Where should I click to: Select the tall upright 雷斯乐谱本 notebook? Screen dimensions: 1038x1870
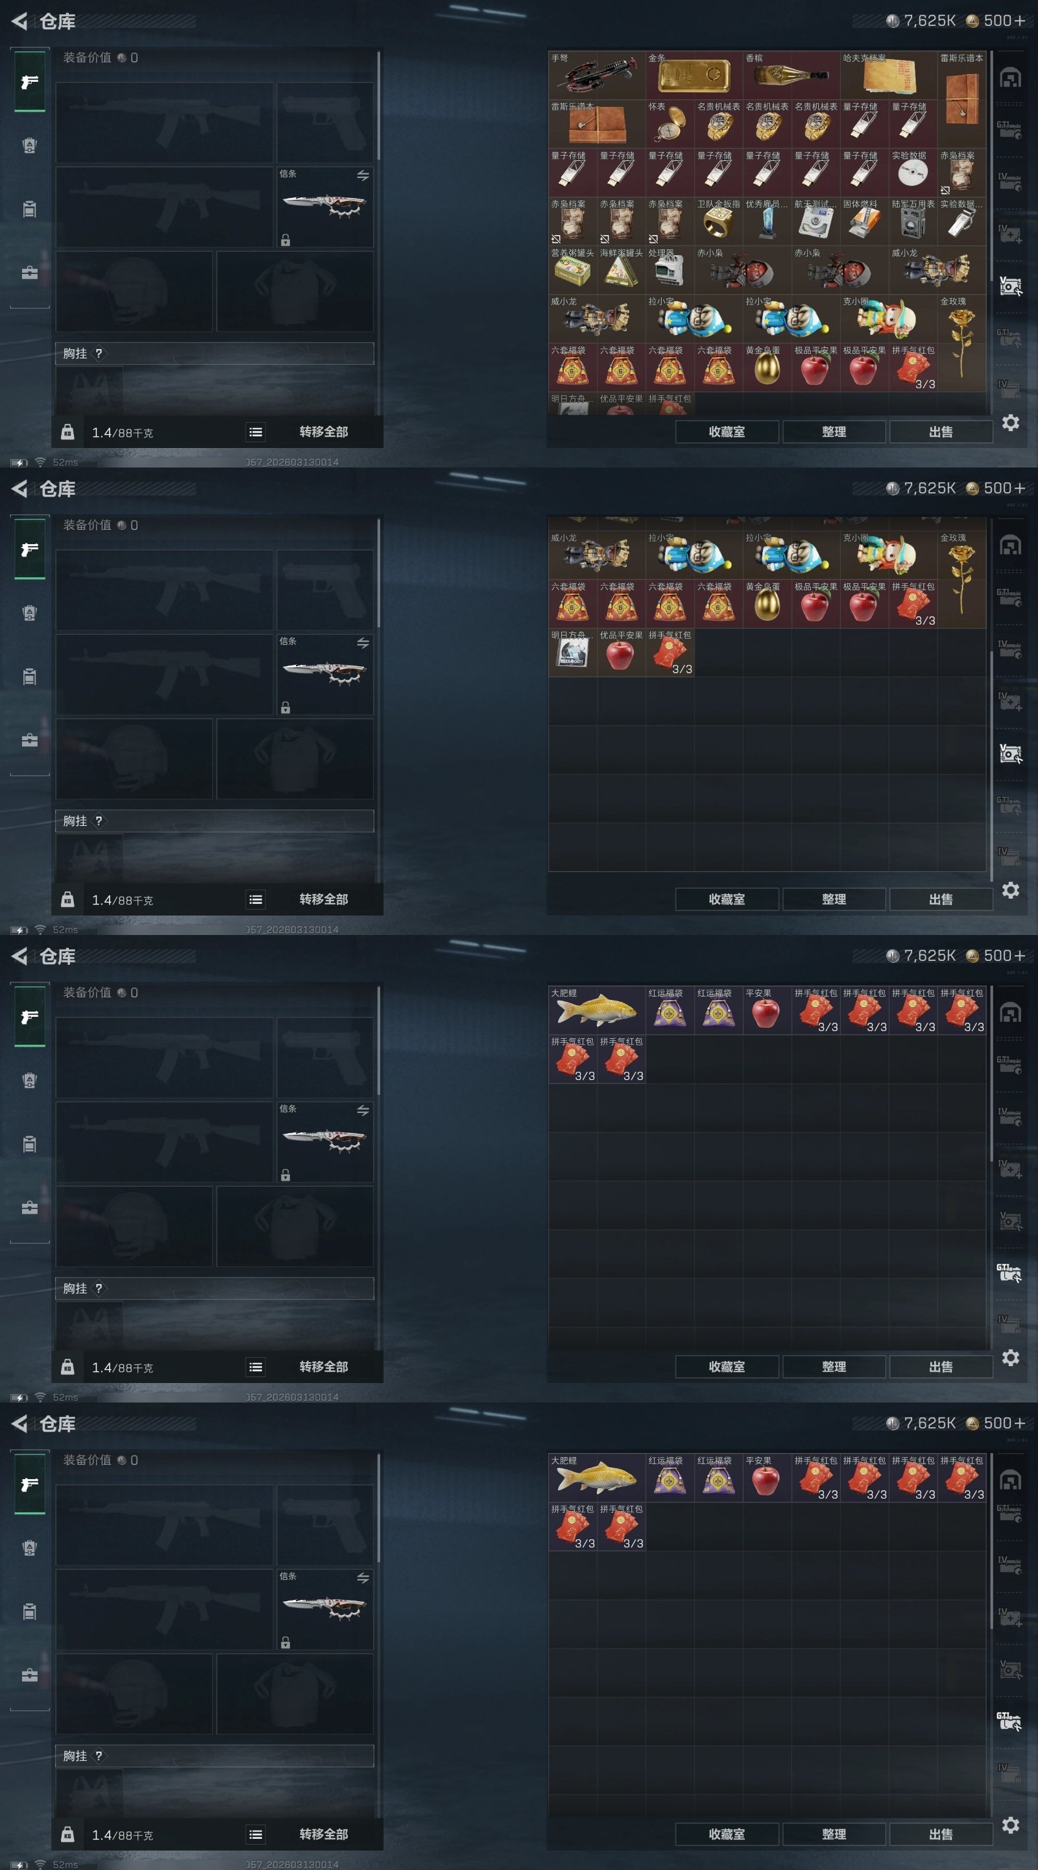(962, 99)
